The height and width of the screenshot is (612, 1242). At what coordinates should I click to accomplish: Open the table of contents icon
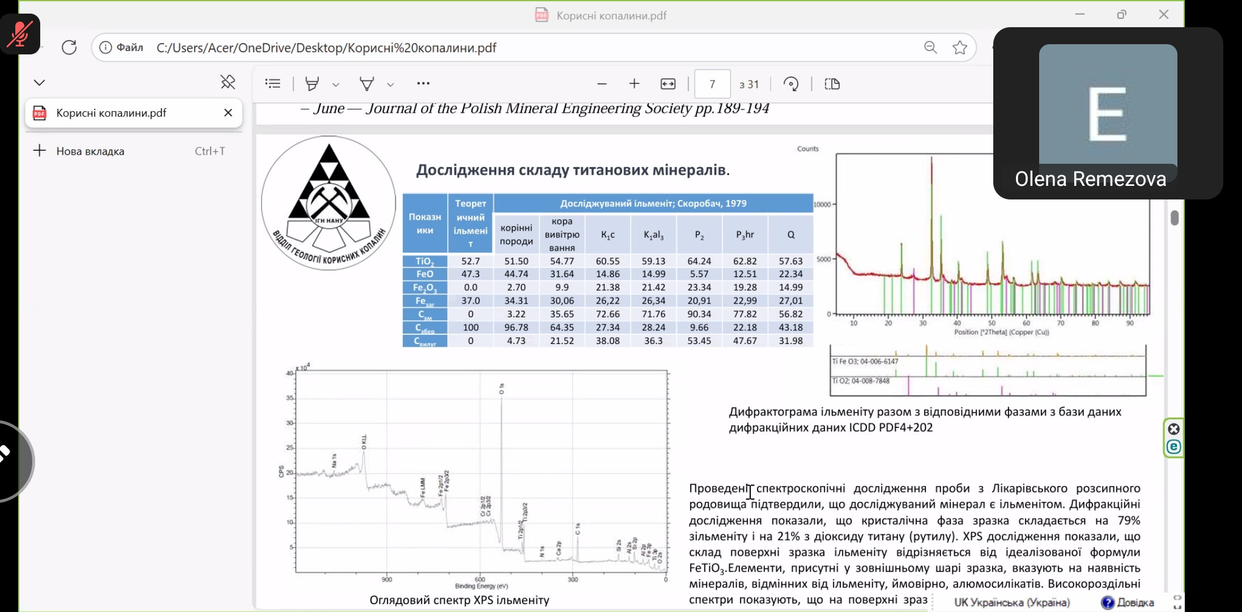pos(273,84)
